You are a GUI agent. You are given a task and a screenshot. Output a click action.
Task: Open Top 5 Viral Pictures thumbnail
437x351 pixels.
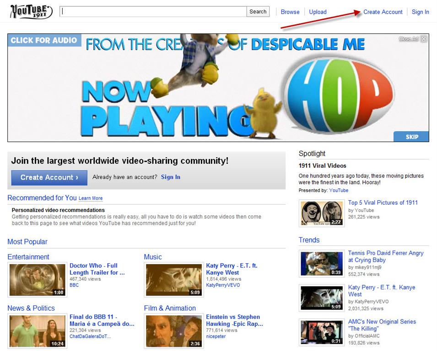[322, 213]
